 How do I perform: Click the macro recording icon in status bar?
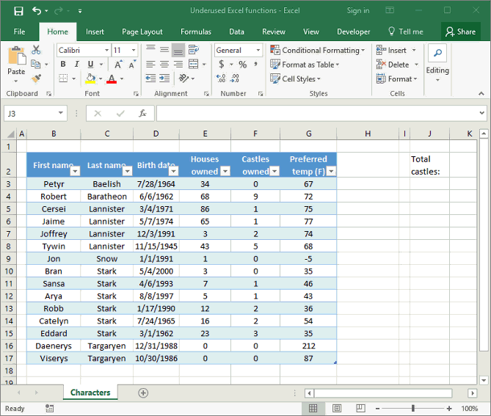[x=49, y=408]
